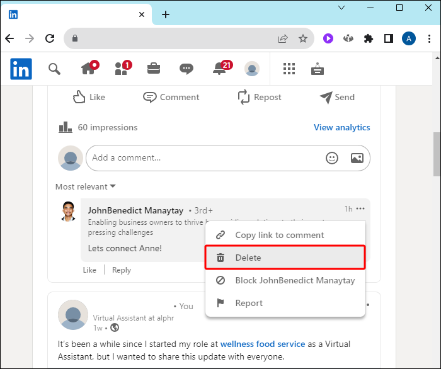Choose Copy link to comment
The width and height of the screenshot is (441, 369).
pyautogui.click(x=279, y=235)
